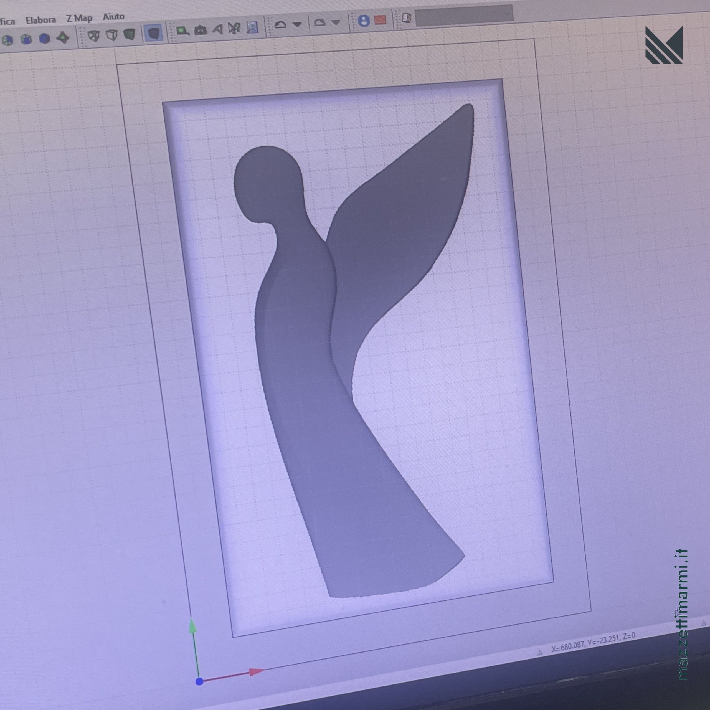The image size is (710, 710).
Task: Click the red envelope mail icon
Action: pos(380,19)
